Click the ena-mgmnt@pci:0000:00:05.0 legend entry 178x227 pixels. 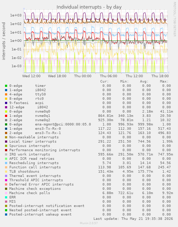(50, 124)
